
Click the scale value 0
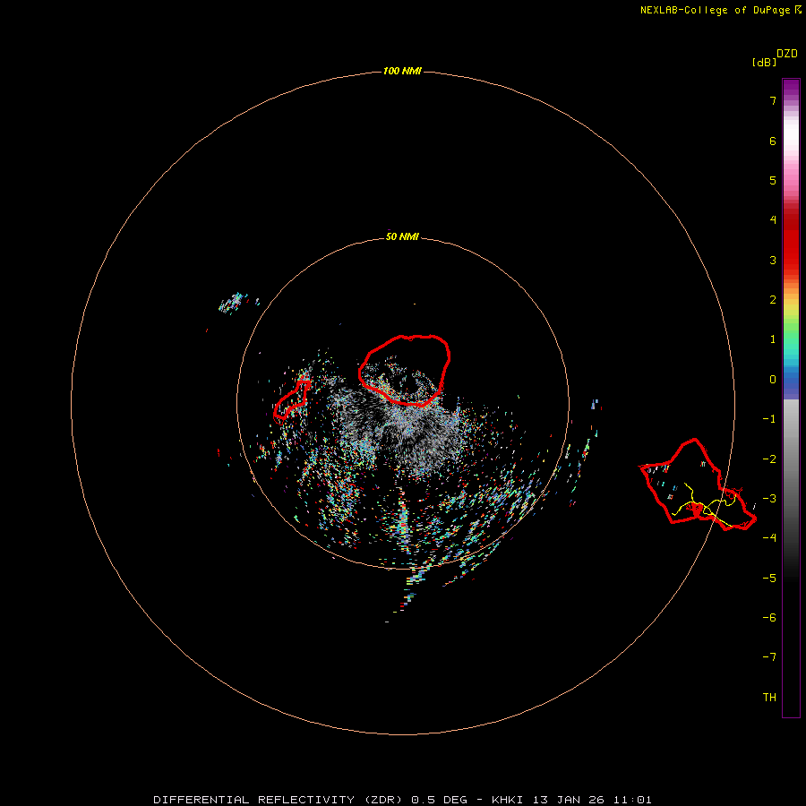coord(773,380)
